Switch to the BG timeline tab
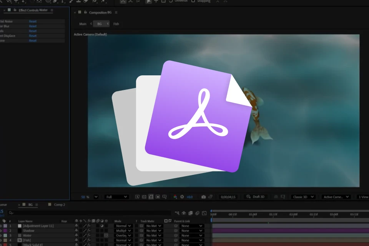This screenshot has height=246, width=369. point(30,204)
